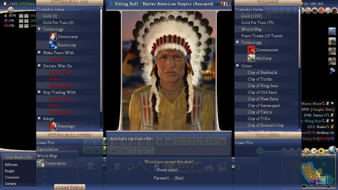Increase research rate with the plus button

21,16
